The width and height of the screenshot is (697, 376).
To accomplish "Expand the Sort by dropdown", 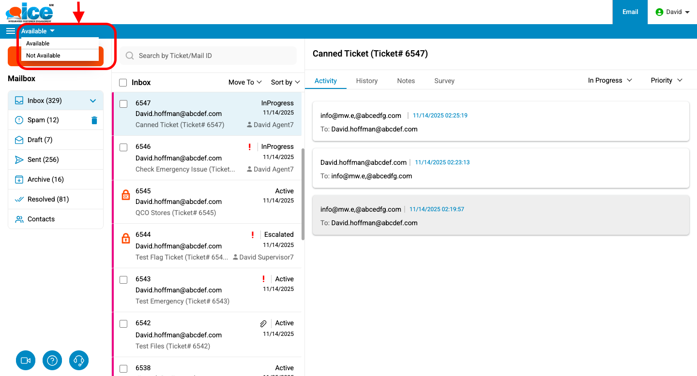I will pyautogui.click(x=285, y=82).
